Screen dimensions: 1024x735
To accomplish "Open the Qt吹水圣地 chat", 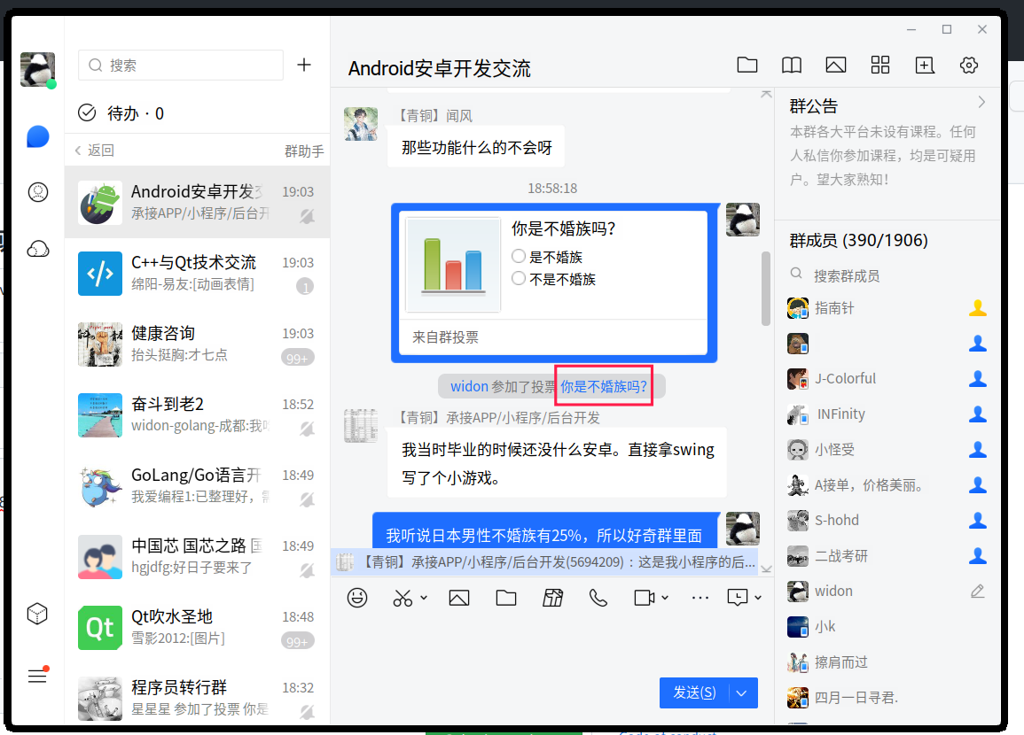I will tap(197, 628).
